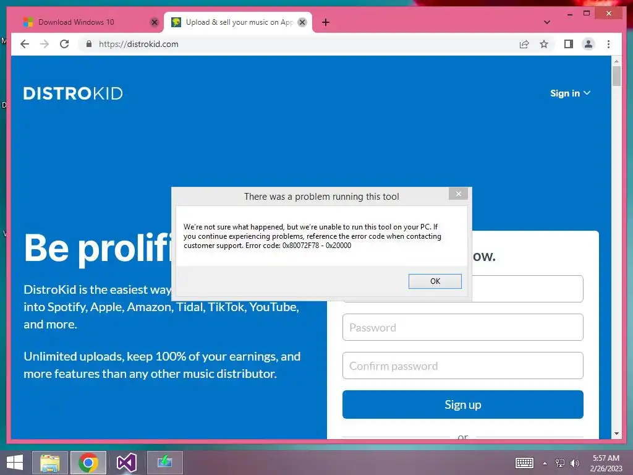Click the blue Sign up button
Image resolution: width=633 pixels, height=475 pixels.
click(x=462, y=404)
